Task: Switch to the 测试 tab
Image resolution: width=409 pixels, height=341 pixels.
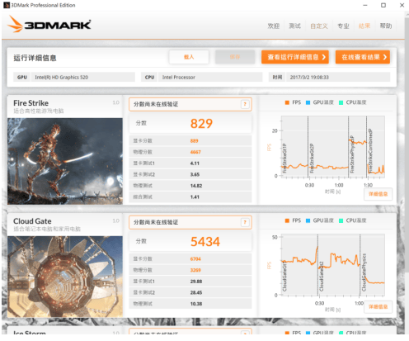Action: click(294, 26)
